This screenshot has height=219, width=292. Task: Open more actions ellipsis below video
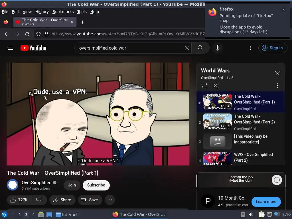110,200
